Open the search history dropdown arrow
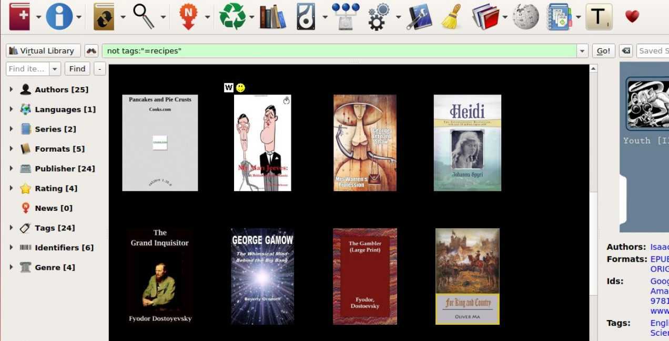Screen dimensions: 669x341 pyautogui.click(x=582, y=51)
